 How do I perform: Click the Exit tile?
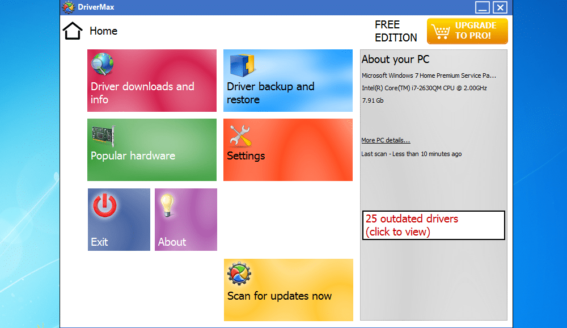(x=119, y=220)
